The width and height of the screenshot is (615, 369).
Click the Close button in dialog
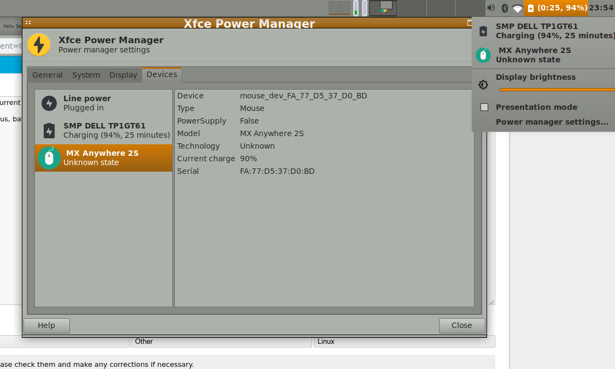click(x=461, y=325)
